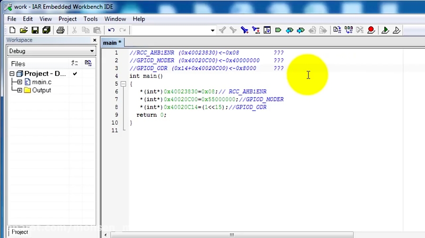
Task: Collapse the main function code fold
Action: tap(123, 84)
